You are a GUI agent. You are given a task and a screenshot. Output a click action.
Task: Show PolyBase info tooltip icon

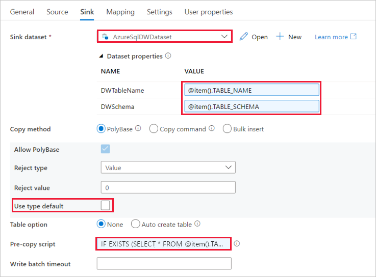[138, 128]
